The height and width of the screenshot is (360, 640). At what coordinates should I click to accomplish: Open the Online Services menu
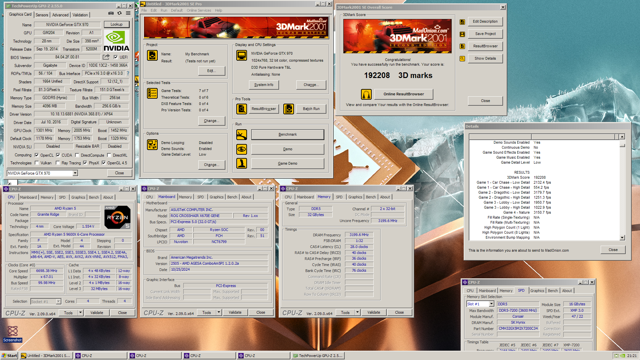[199, 10]
